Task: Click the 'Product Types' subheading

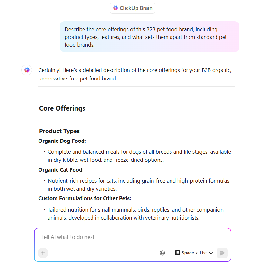Action: click(x=59, y=131)
